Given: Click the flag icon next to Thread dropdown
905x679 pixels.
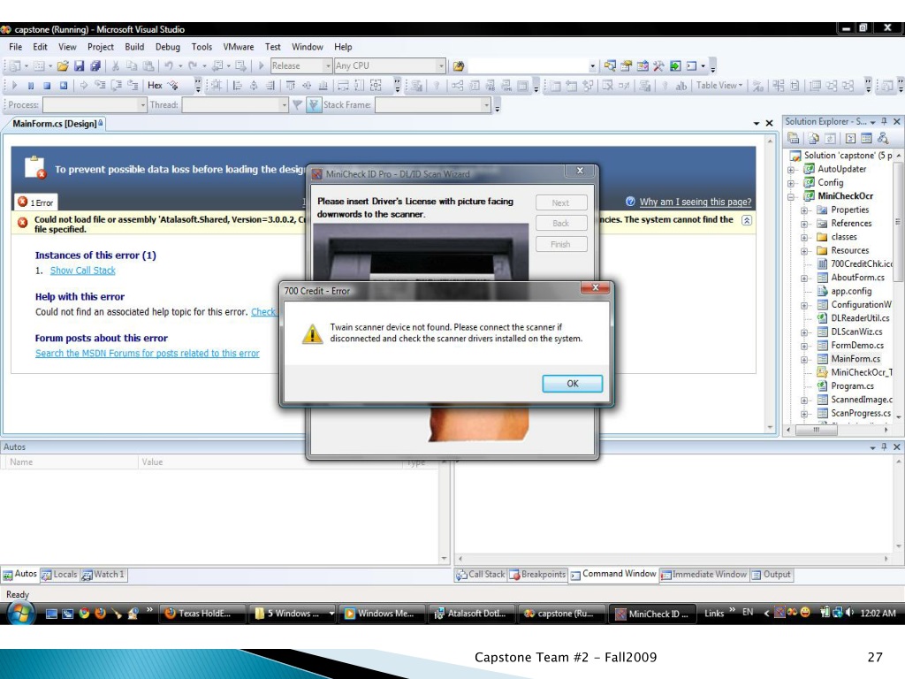Looking at the screenshot, I should click(297, 104).
